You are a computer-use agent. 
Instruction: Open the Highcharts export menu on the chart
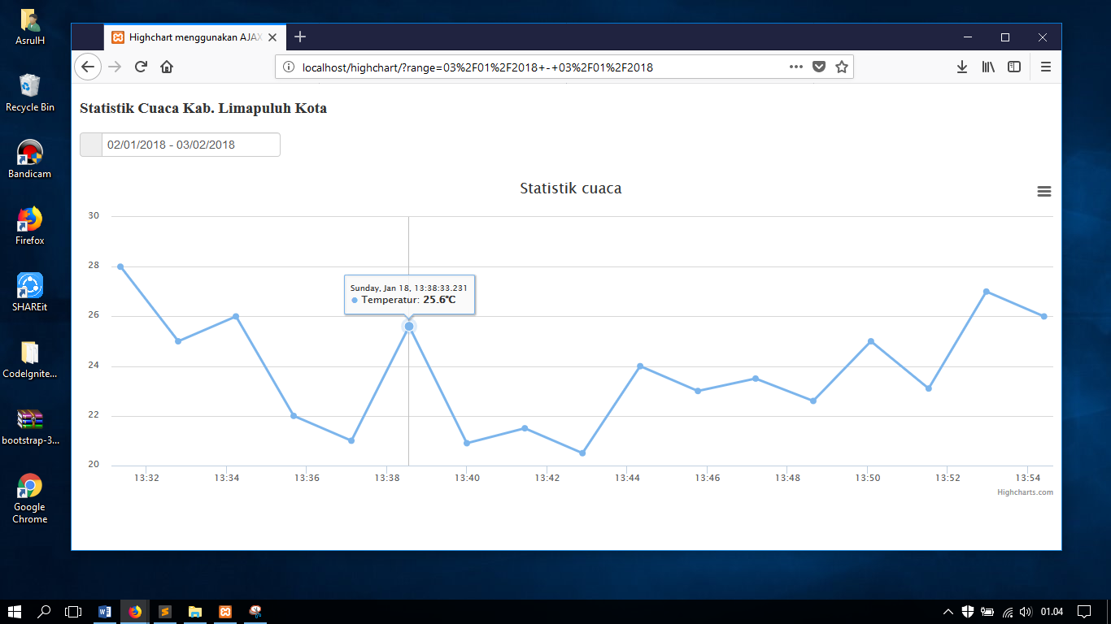(x=1043, y=191)
